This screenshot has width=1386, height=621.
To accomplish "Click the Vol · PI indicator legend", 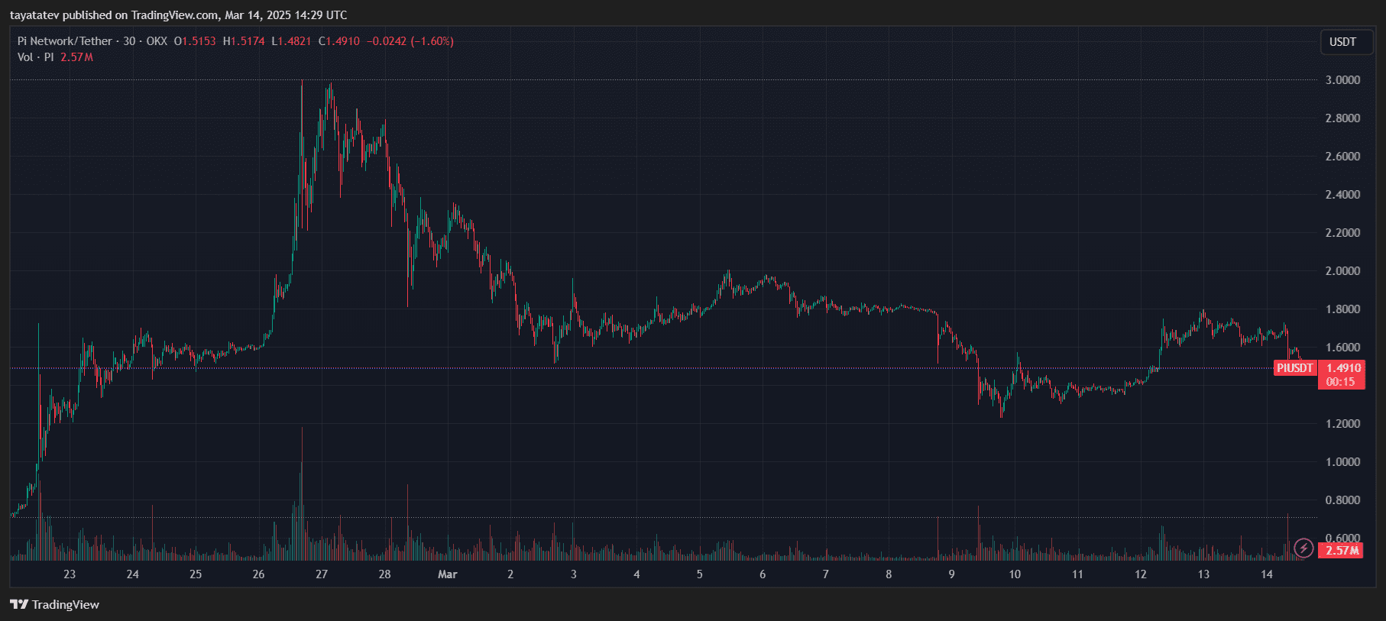I will [36, 57].
